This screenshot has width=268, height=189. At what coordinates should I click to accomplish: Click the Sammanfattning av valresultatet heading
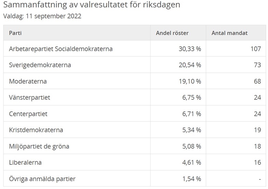pos(91,5)
